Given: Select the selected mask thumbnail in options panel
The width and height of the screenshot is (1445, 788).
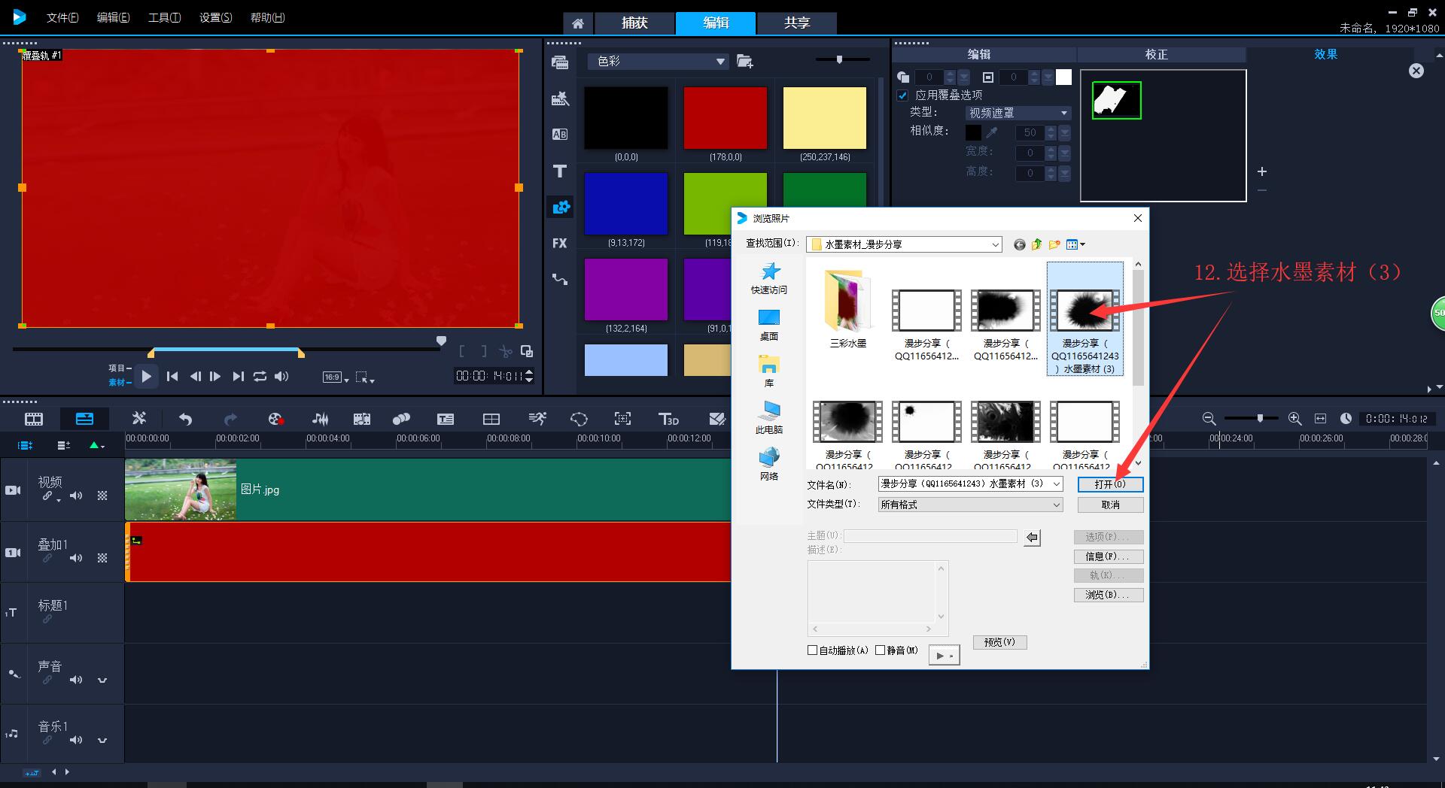Looking at the screenshot, I should [x=1116, y=100].
